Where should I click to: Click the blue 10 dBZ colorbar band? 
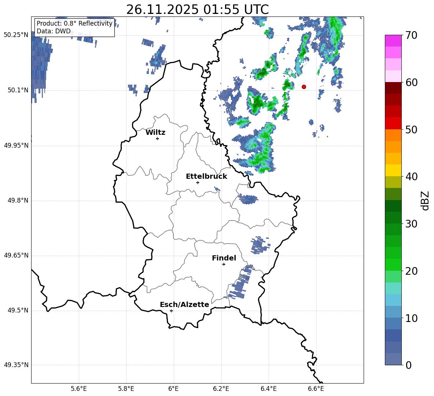(x=393, y=312)
